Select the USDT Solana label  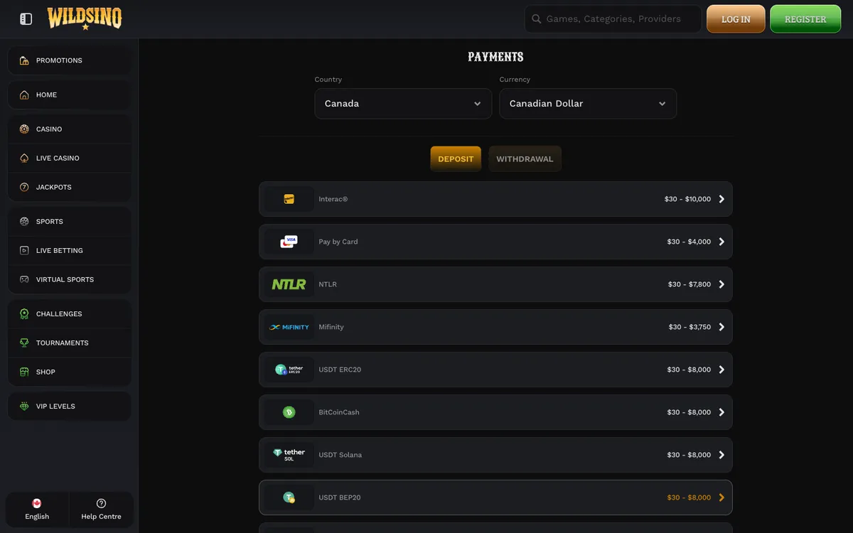[x=340, y=455]
